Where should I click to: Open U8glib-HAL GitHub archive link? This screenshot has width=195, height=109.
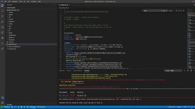[x=100, y=53]
